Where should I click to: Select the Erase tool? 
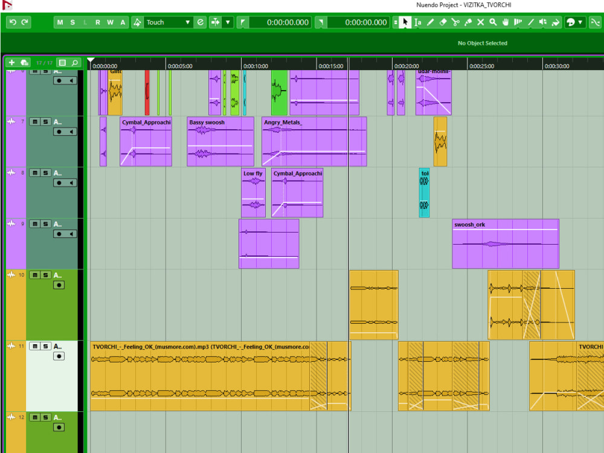coord(443,22)
